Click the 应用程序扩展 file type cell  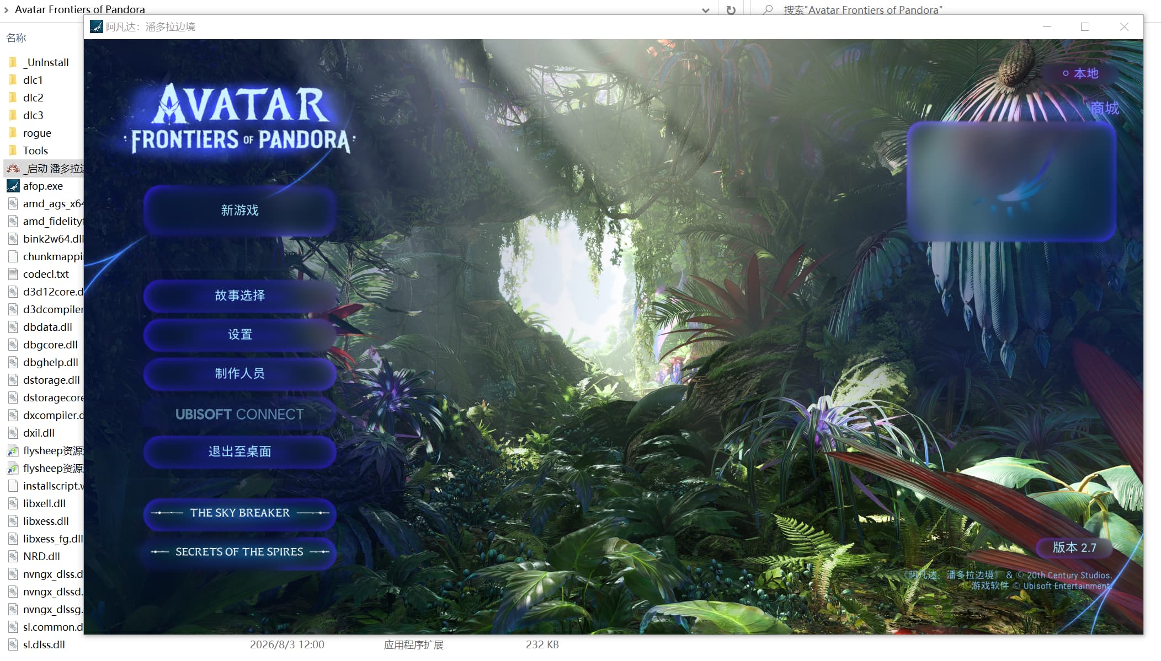(x=414, y=644)
